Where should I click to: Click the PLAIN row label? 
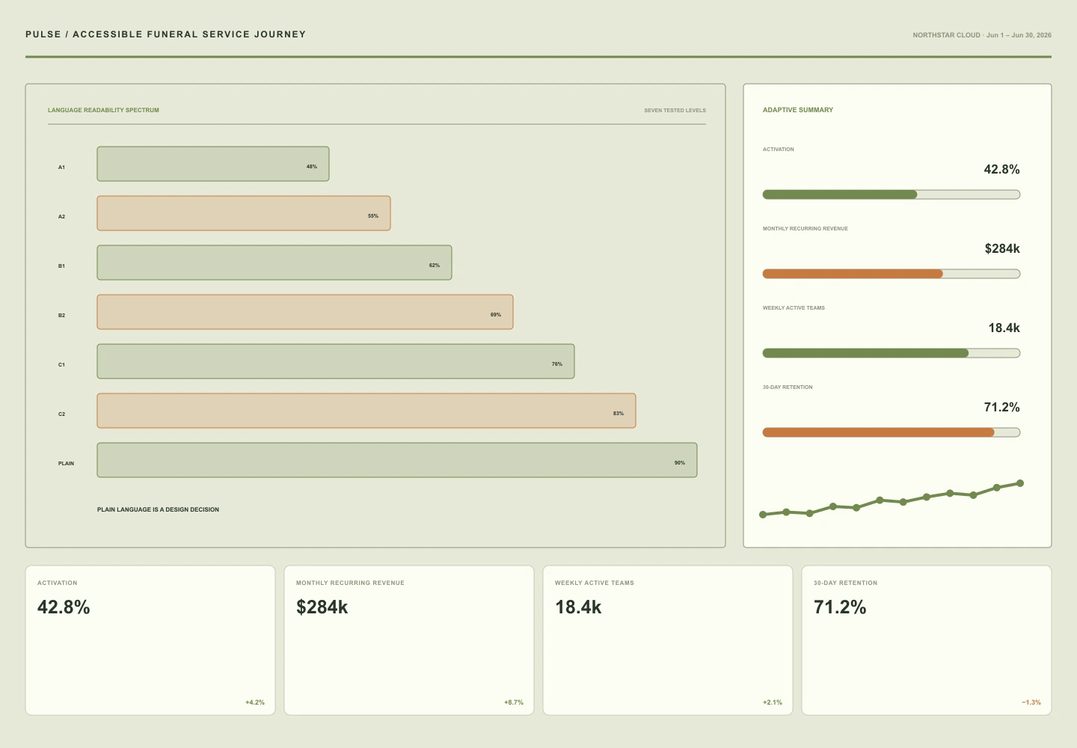point(66,464)
